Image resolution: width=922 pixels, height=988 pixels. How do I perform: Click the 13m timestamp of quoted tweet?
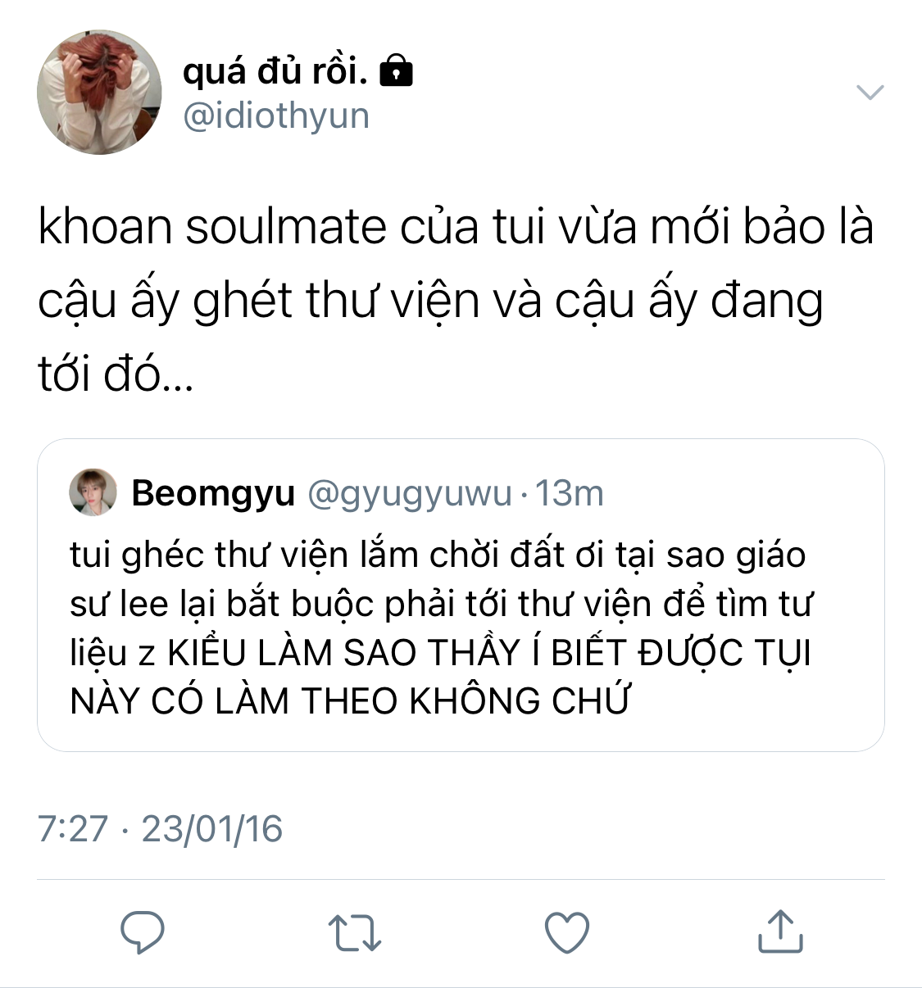(x=570, y=493)
